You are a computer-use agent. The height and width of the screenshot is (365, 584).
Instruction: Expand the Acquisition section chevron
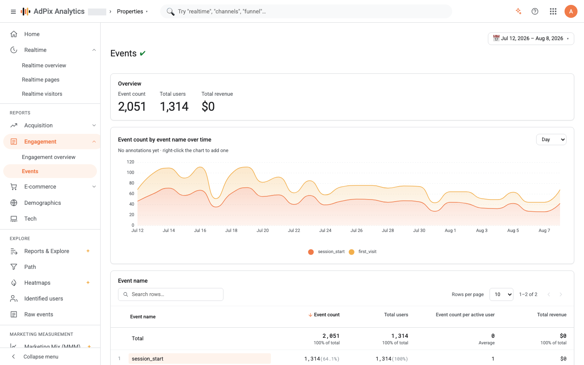[94, 125]
